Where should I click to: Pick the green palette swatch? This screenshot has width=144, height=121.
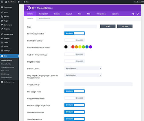coord(83,47)
